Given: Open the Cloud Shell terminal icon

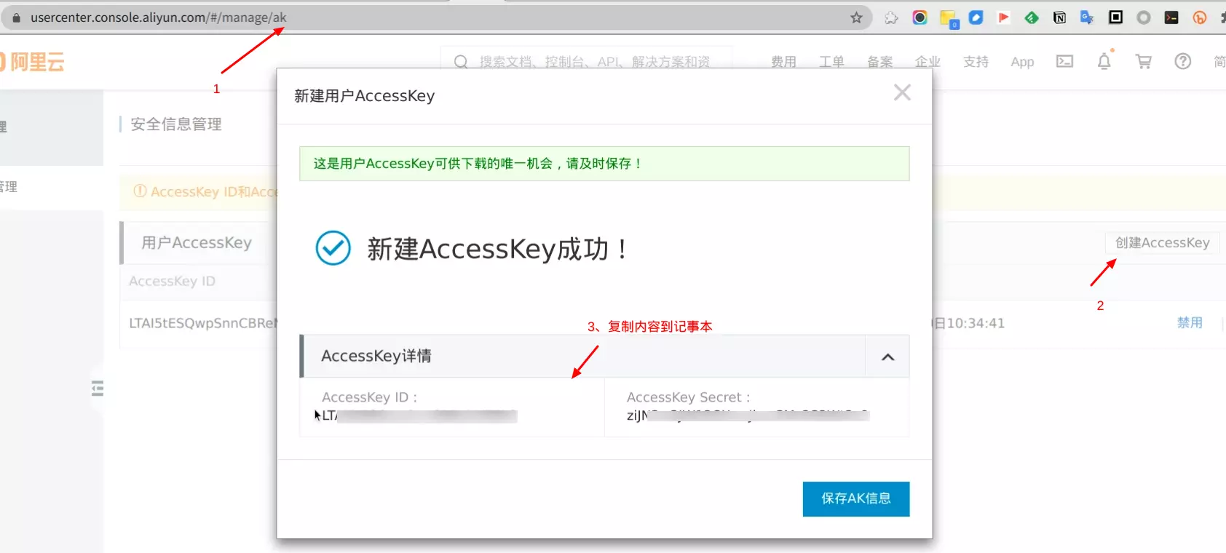Looking at the screenshot, I should pos(1064,61).
